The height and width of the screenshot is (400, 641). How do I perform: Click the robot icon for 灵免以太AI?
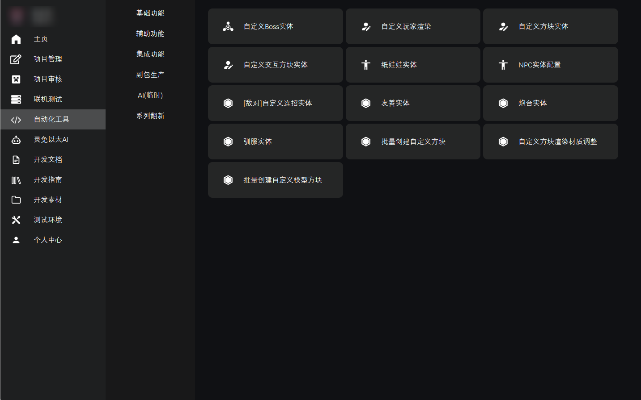(16, 140)
